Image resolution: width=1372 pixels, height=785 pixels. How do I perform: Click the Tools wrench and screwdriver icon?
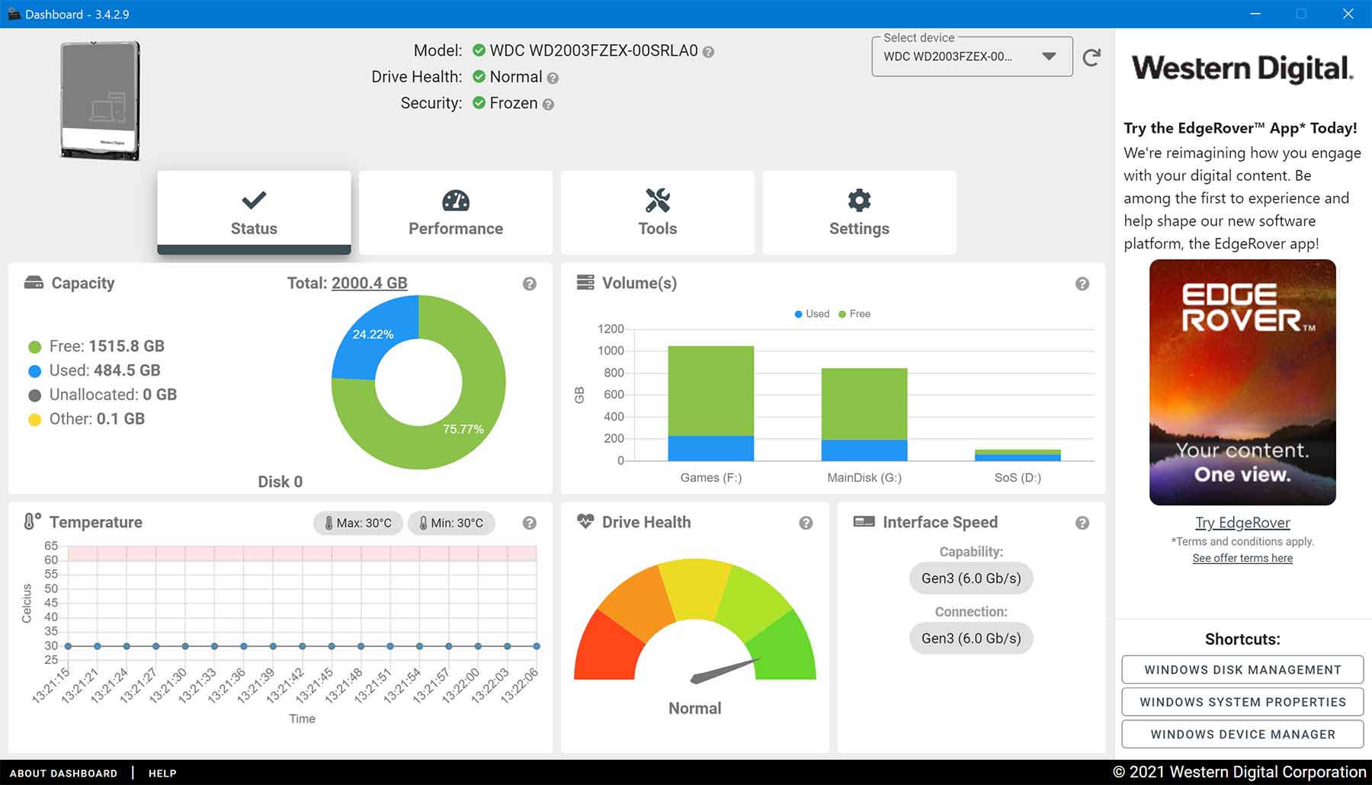pos(657,200)
